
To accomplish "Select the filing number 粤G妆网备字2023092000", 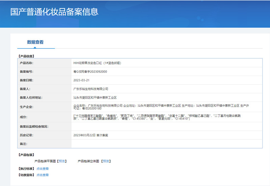I will tap(90, 72).
